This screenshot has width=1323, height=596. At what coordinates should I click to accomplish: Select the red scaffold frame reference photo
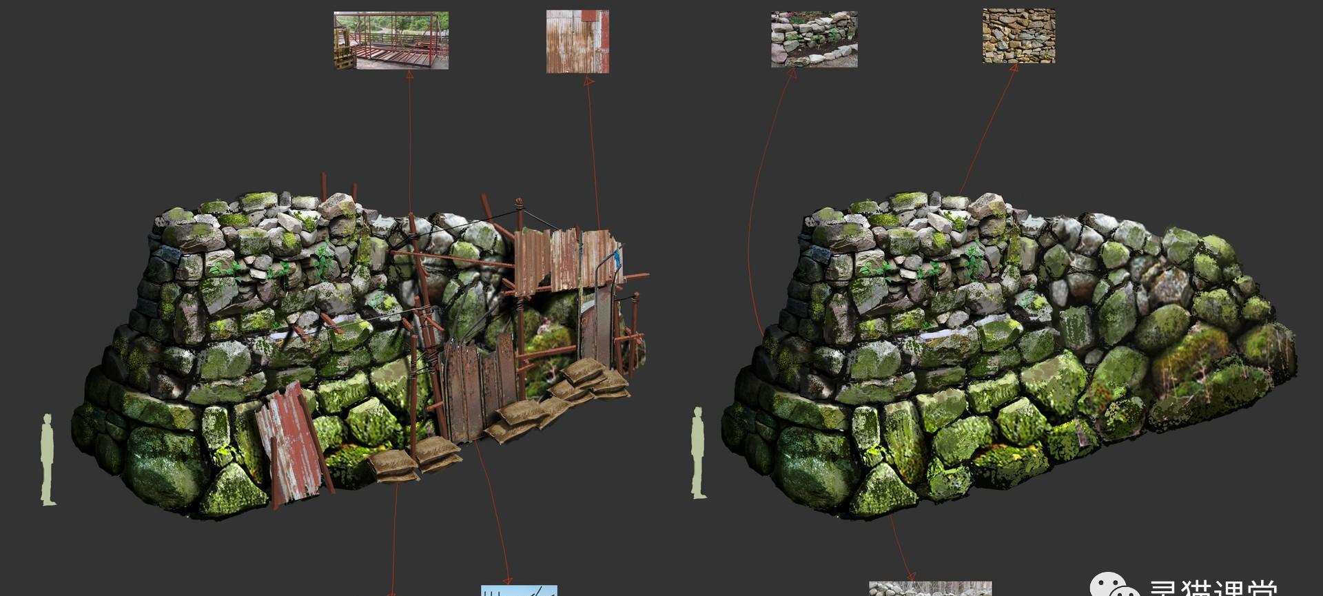pyautogui.click(x=391, y=41)
